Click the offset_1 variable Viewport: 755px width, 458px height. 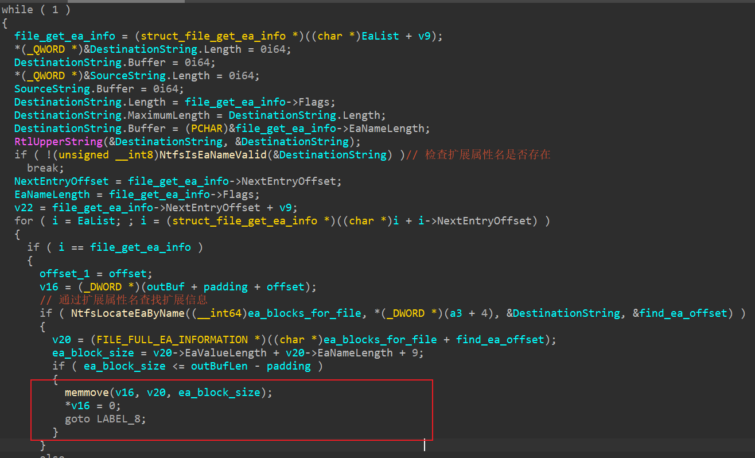click(x=65, y=273)
